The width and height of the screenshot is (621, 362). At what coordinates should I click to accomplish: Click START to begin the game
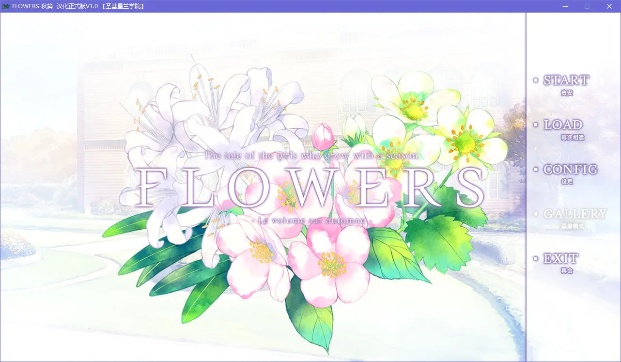pos(566,80)
